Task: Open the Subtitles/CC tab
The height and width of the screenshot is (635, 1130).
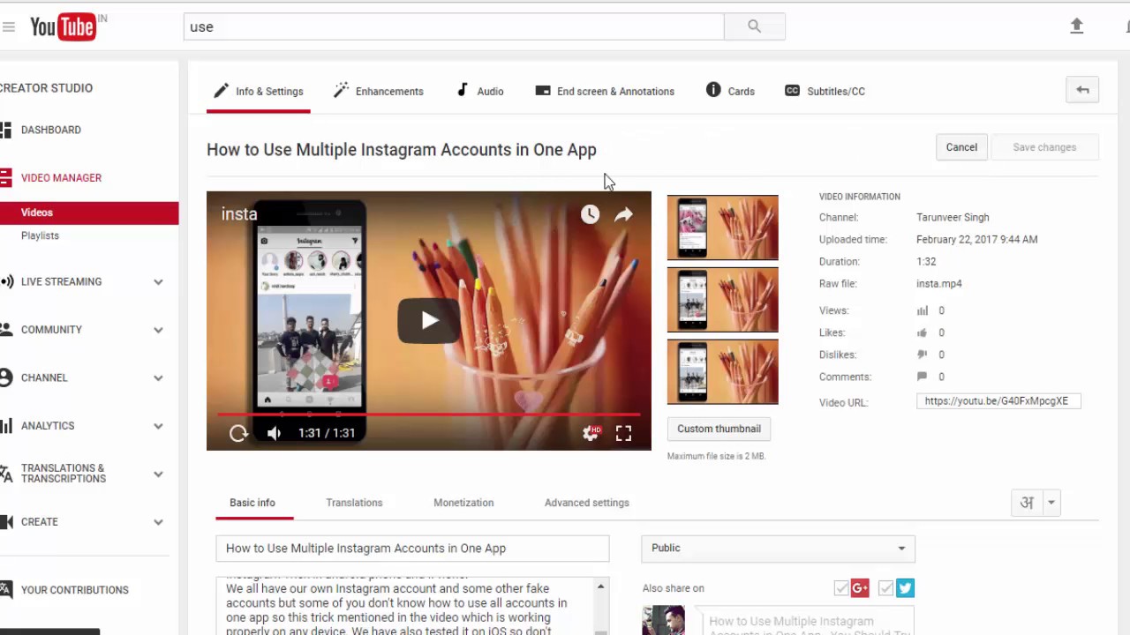Action: [825, 92]
